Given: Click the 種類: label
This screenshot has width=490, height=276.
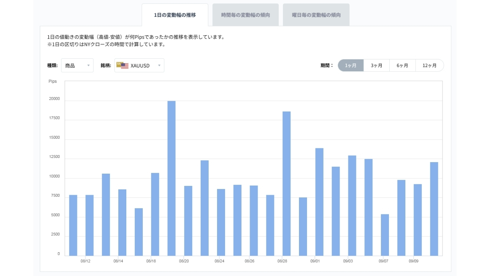Looking at the screenshot, I should click(52, 66).
